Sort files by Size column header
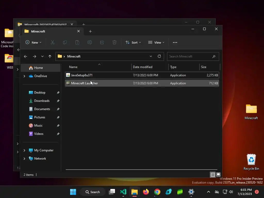This screenshot has width=264, height=198. 204,67
